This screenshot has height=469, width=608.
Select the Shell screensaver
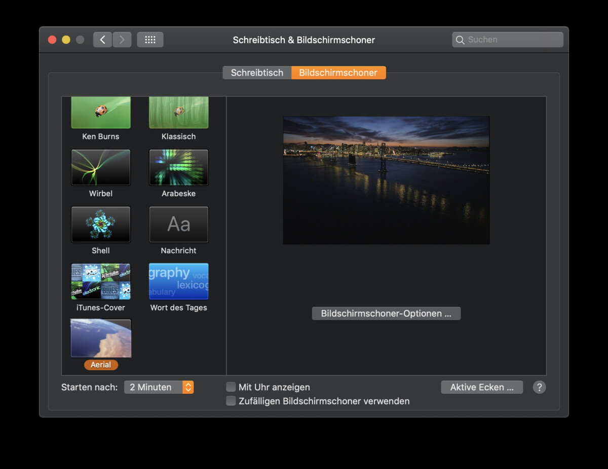[x=100, y=225]
